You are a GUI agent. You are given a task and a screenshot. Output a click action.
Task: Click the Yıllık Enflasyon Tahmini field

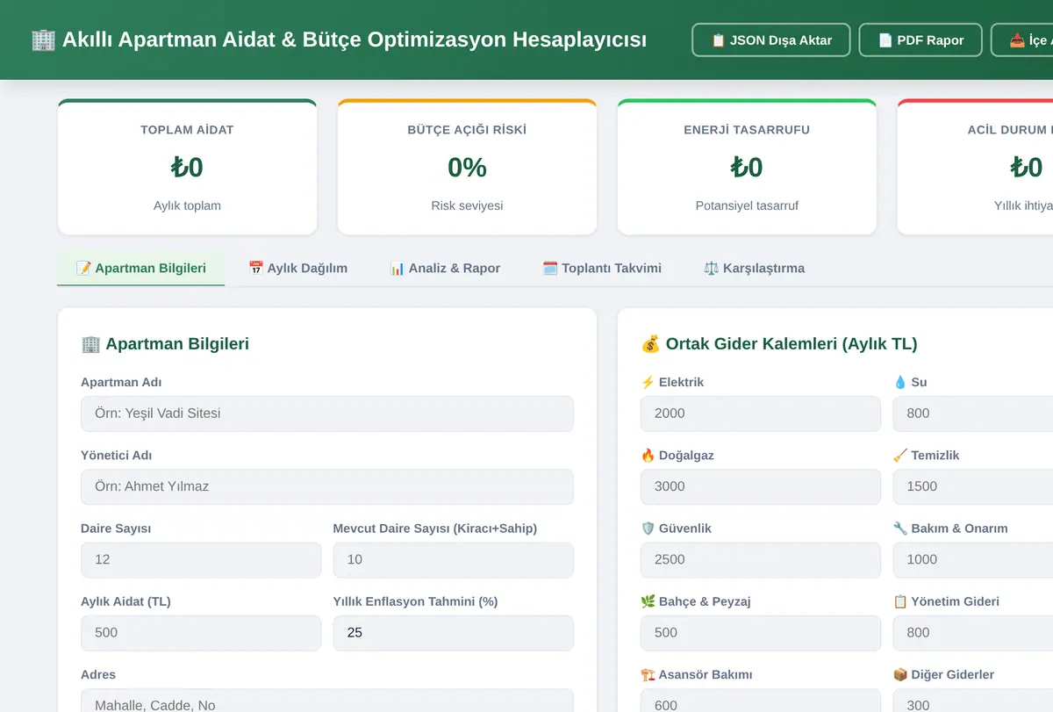click(454, 632)
